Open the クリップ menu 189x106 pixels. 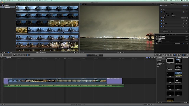32,1
